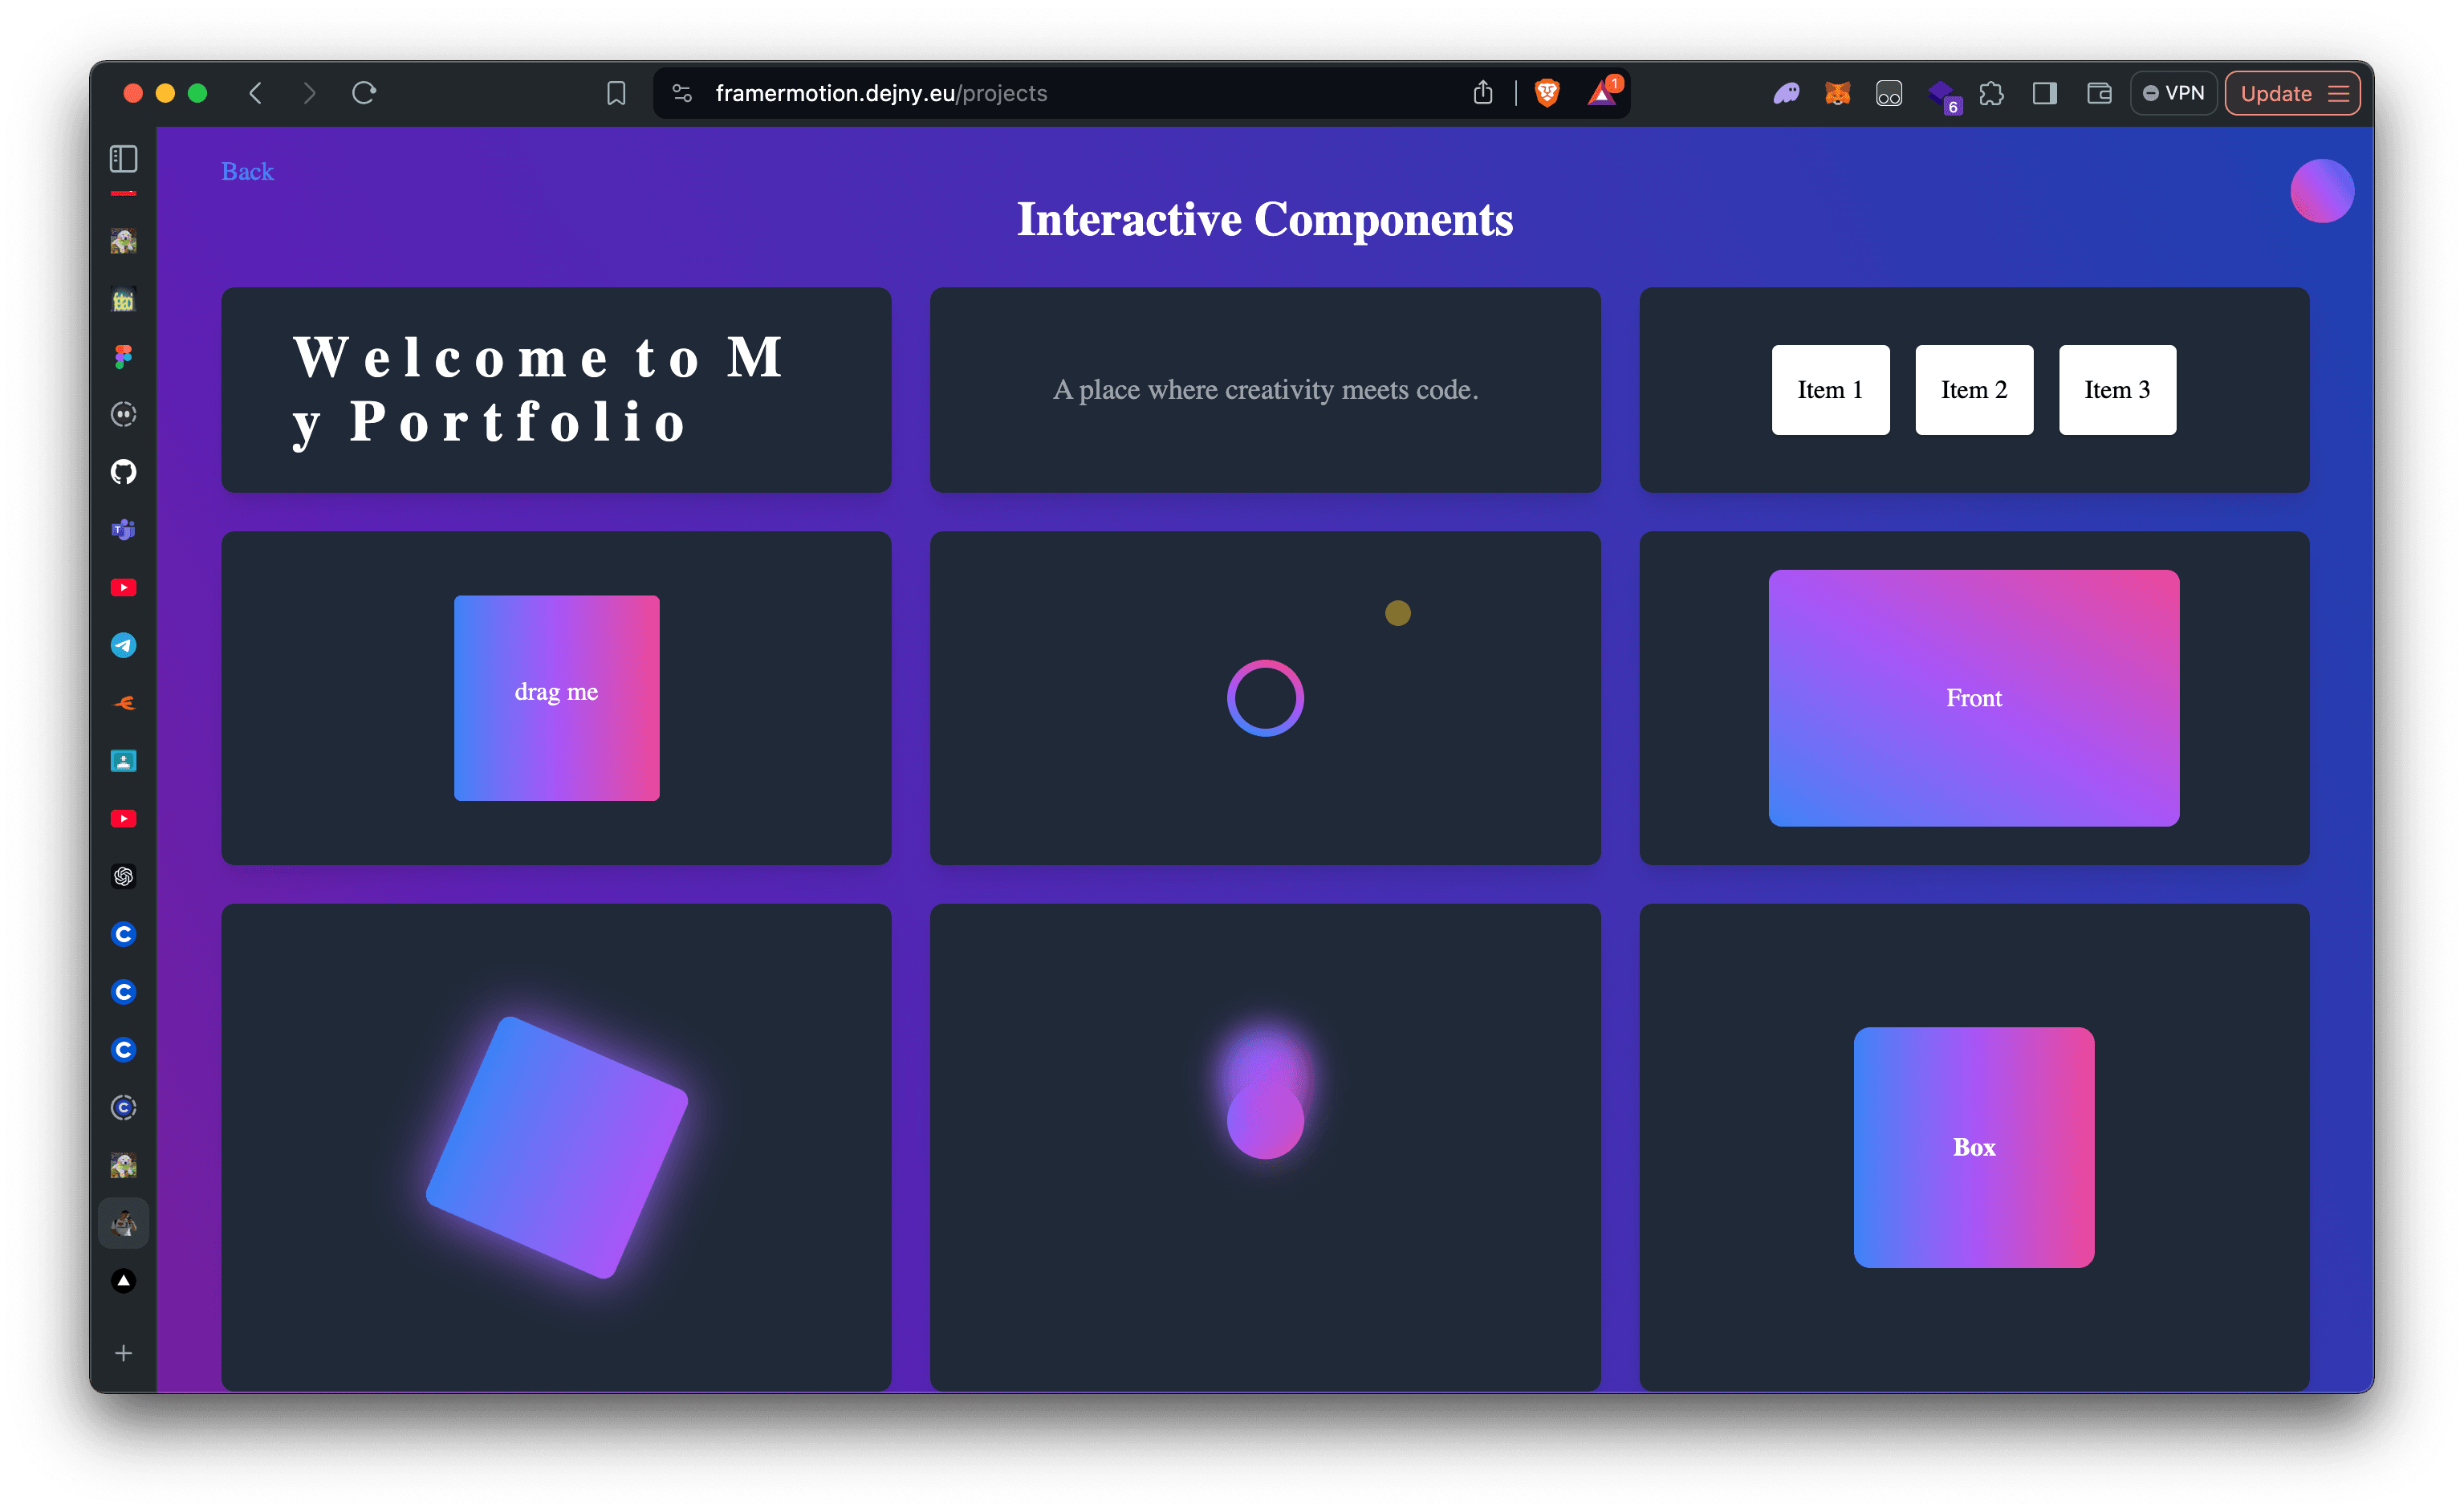Screen dimensions: 2464x1512
Task: Select the active tab with person photo
Action: [x=123, y=1223]
